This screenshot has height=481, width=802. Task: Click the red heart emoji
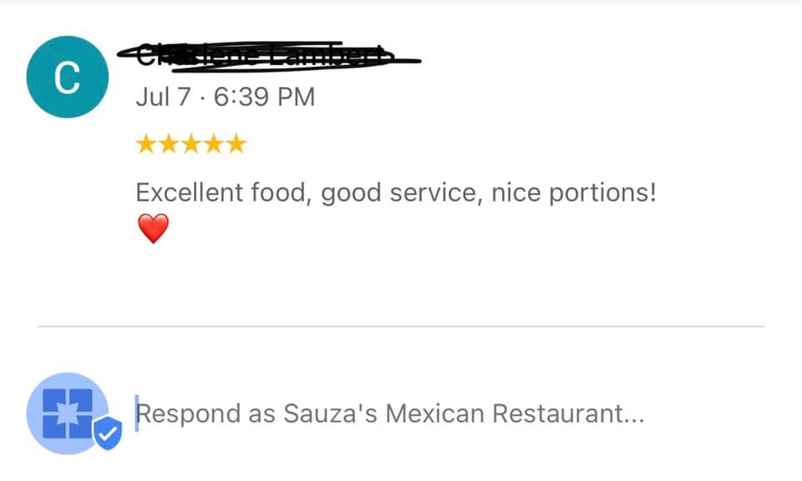click(x=153, y=228)
